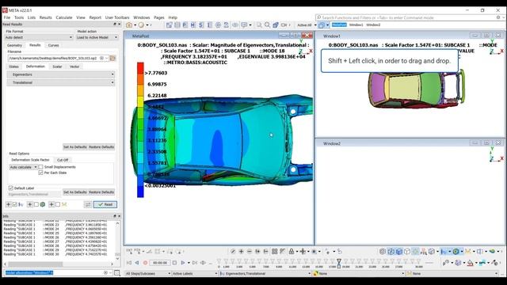Click the green fringe globe icon
Image resolution: width=507 pixels, height=285 pixels.
[x=456, y=252]
